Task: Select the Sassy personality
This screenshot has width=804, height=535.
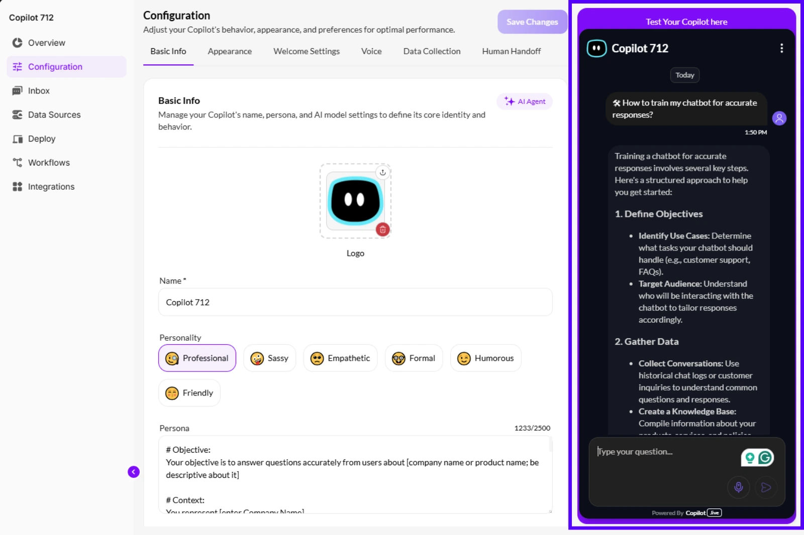Action: (269, 358)
